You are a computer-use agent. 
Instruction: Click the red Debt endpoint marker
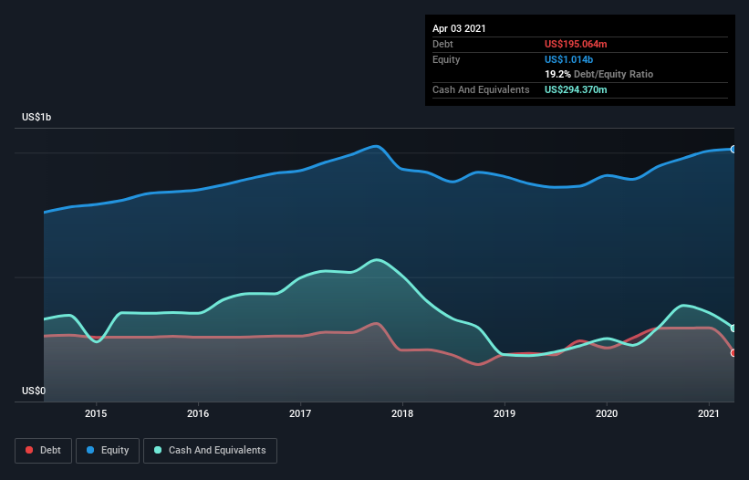733,353
